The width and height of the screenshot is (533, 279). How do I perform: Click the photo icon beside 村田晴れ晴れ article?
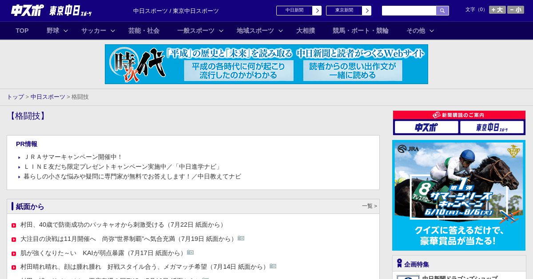(273, 266)
